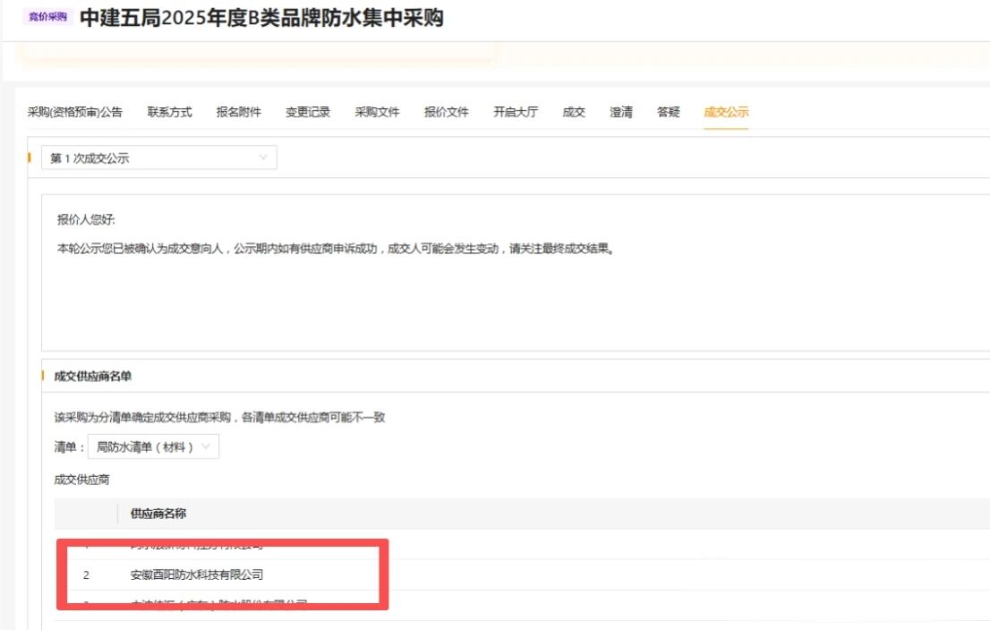Click the 中建五局2025年度B类品牌防水集中采购 title
The width and height of the screenshot is (990, 630).
(x=261, y=18)
